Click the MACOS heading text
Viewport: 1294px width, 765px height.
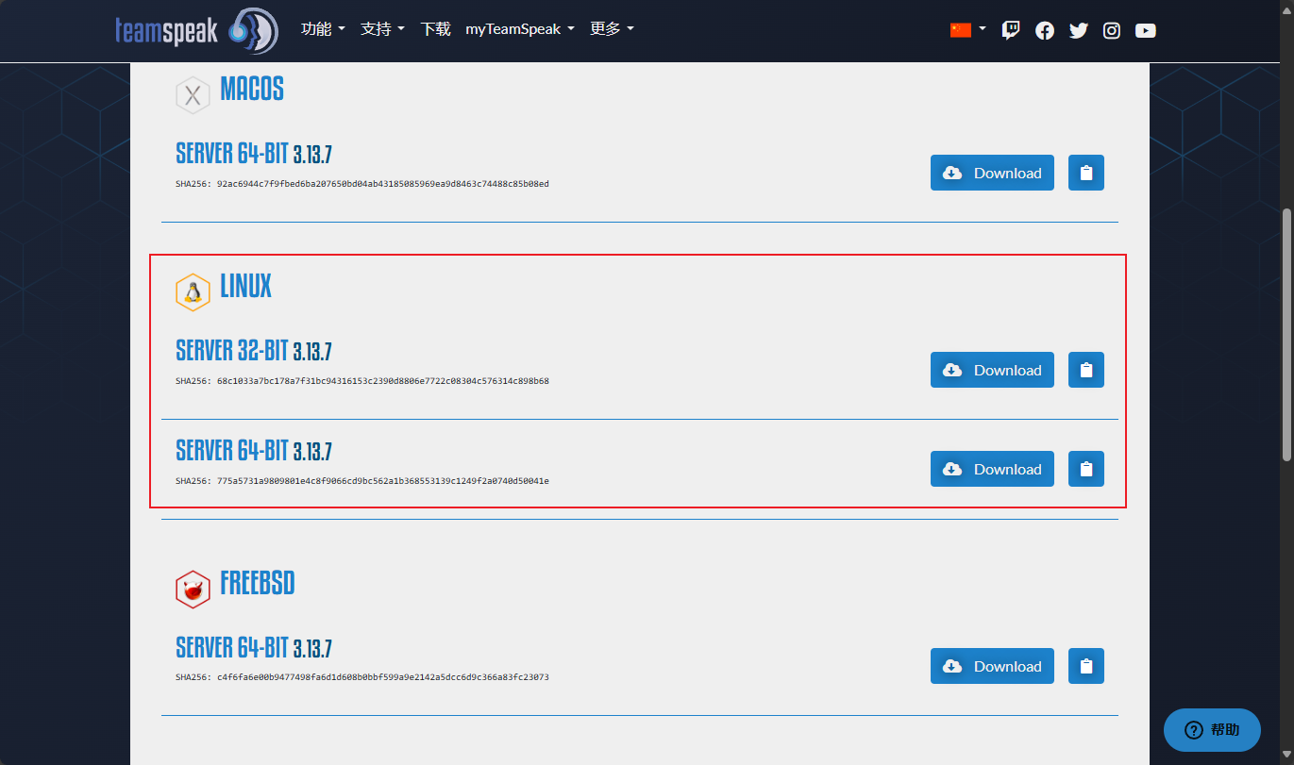tap(252, 90)
